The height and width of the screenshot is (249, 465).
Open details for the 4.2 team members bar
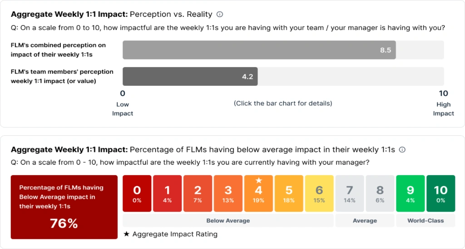pos(190,76)
